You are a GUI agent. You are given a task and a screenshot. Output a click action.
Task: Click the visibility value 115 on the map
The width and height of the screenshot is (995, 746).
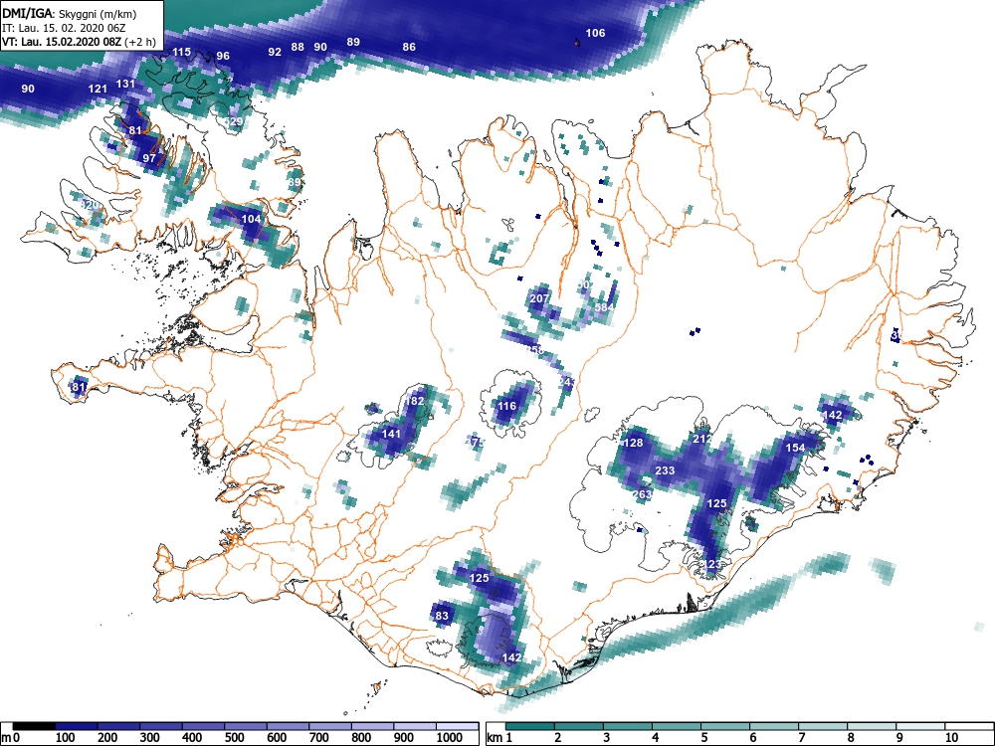coord(181,52)
